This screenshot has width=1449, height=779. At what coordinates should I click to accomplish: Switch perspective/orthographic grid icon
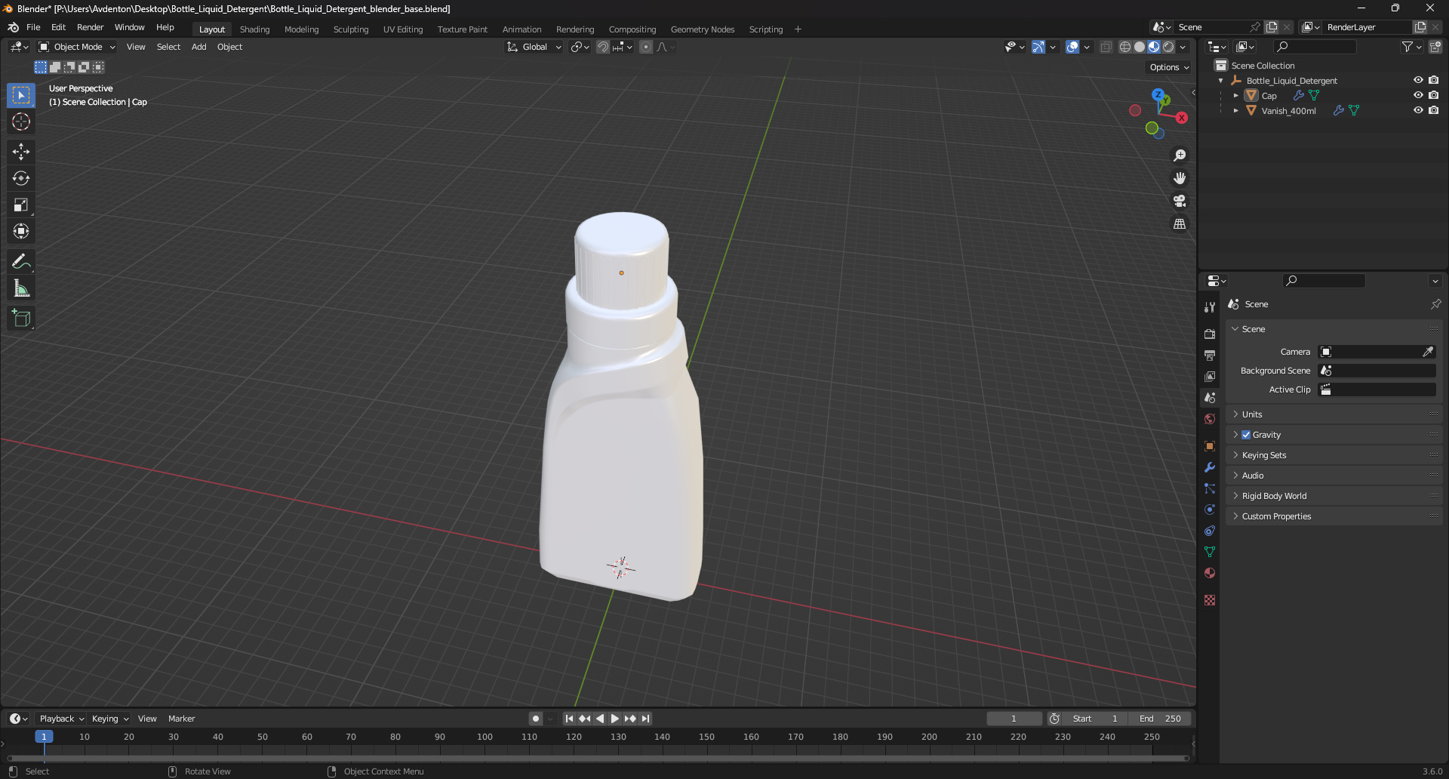click(1180, 223)
